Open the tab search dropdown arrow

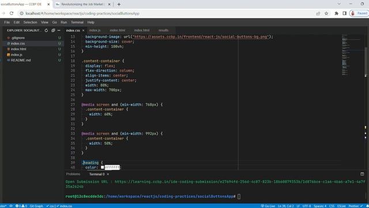pyautogui.click(x=339, y=4)
